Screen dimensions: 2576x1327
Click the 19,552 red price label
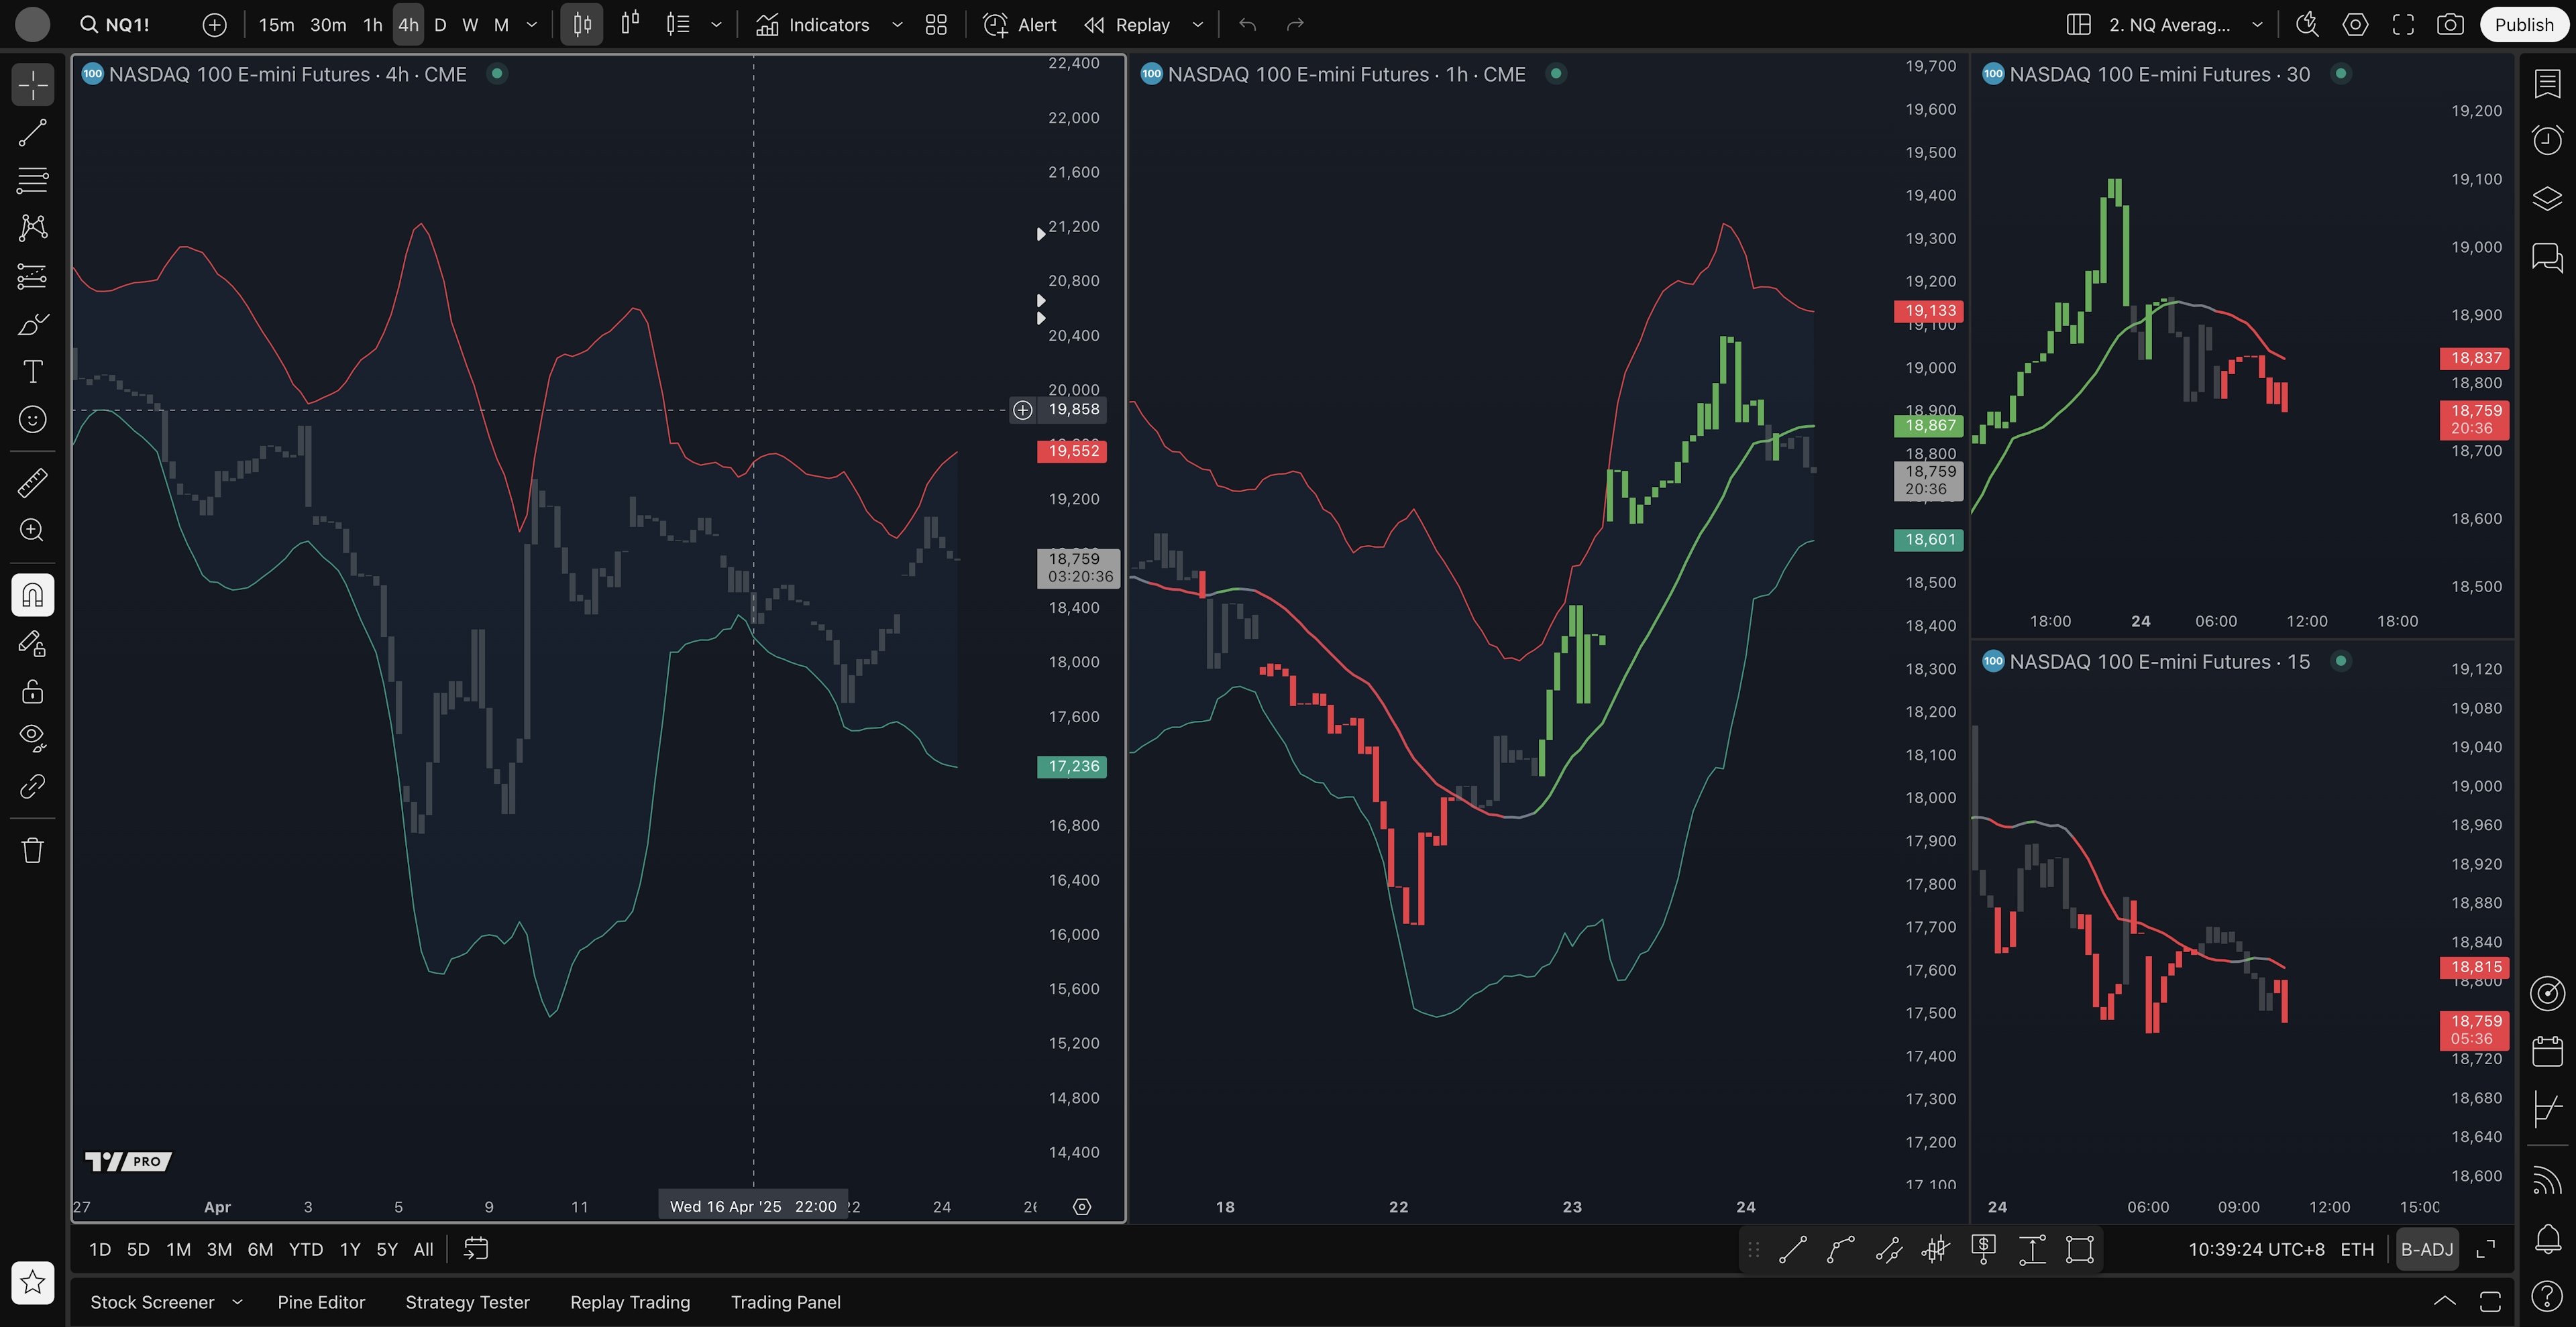(1072, 451)
